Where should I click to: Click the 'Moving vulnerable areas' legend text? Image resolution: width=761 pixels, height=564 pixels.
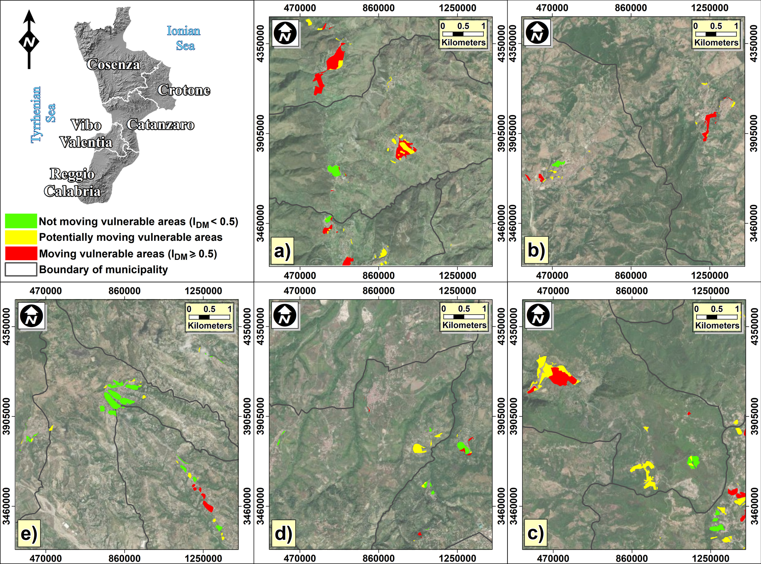pyautogui.click(x=128, y=254)
